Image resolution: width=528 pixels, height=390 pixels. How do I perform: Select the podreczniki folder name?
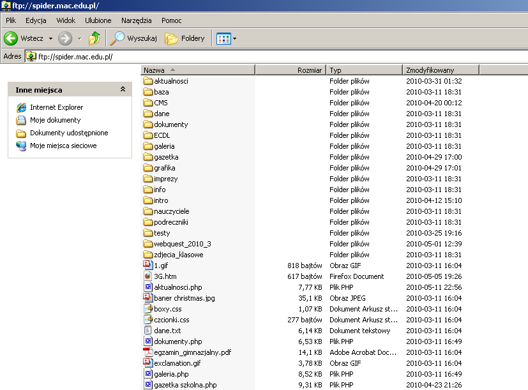click(171, 222)
